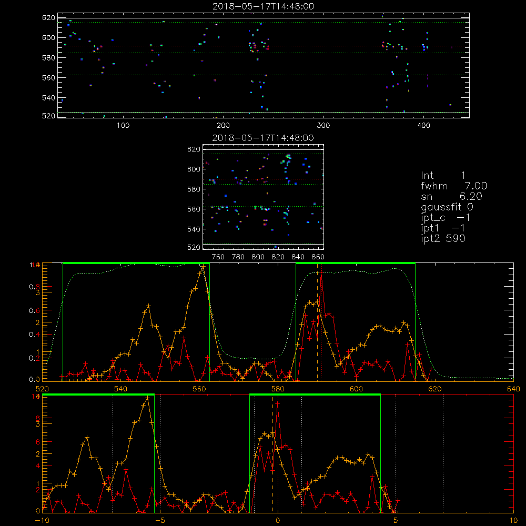Click the 0 label on the bottom x-axis
This screenshot has width=526, height=526.
click(x=278, y=520)
